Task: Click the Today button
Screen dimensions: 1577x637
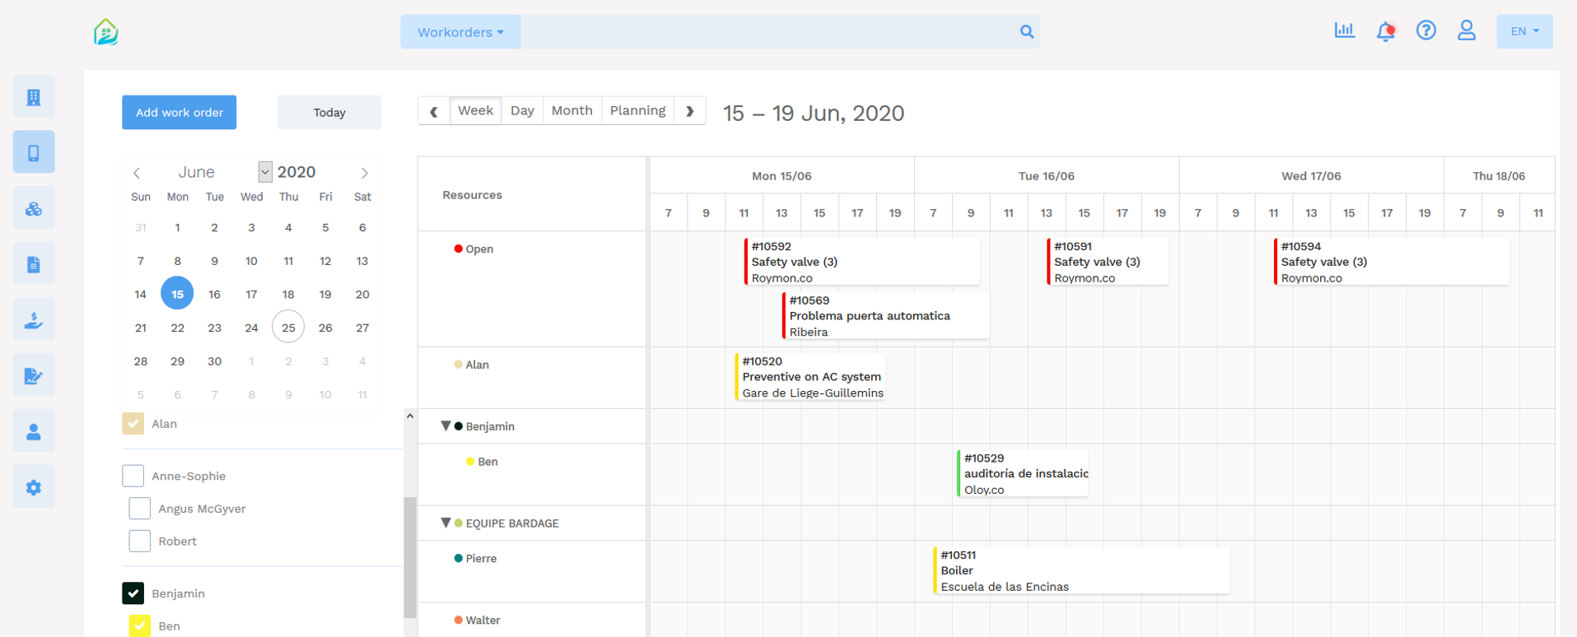Action: click(x=329, y=112)
